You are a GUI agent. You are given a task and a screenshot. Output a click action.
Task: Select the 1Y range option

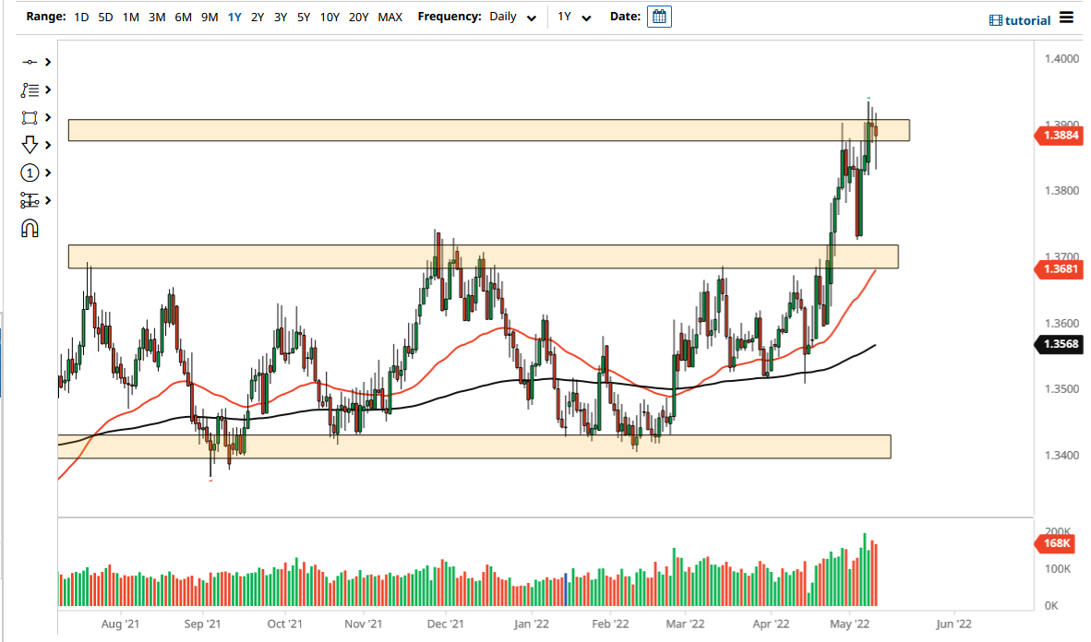(x=234, y=16)
